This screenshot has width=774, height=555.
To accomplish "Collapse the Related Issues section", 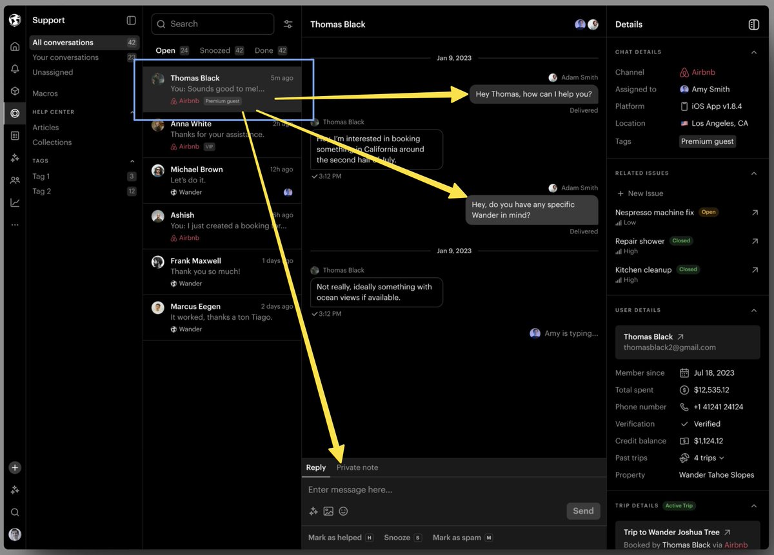I will (x=753, y=173).
